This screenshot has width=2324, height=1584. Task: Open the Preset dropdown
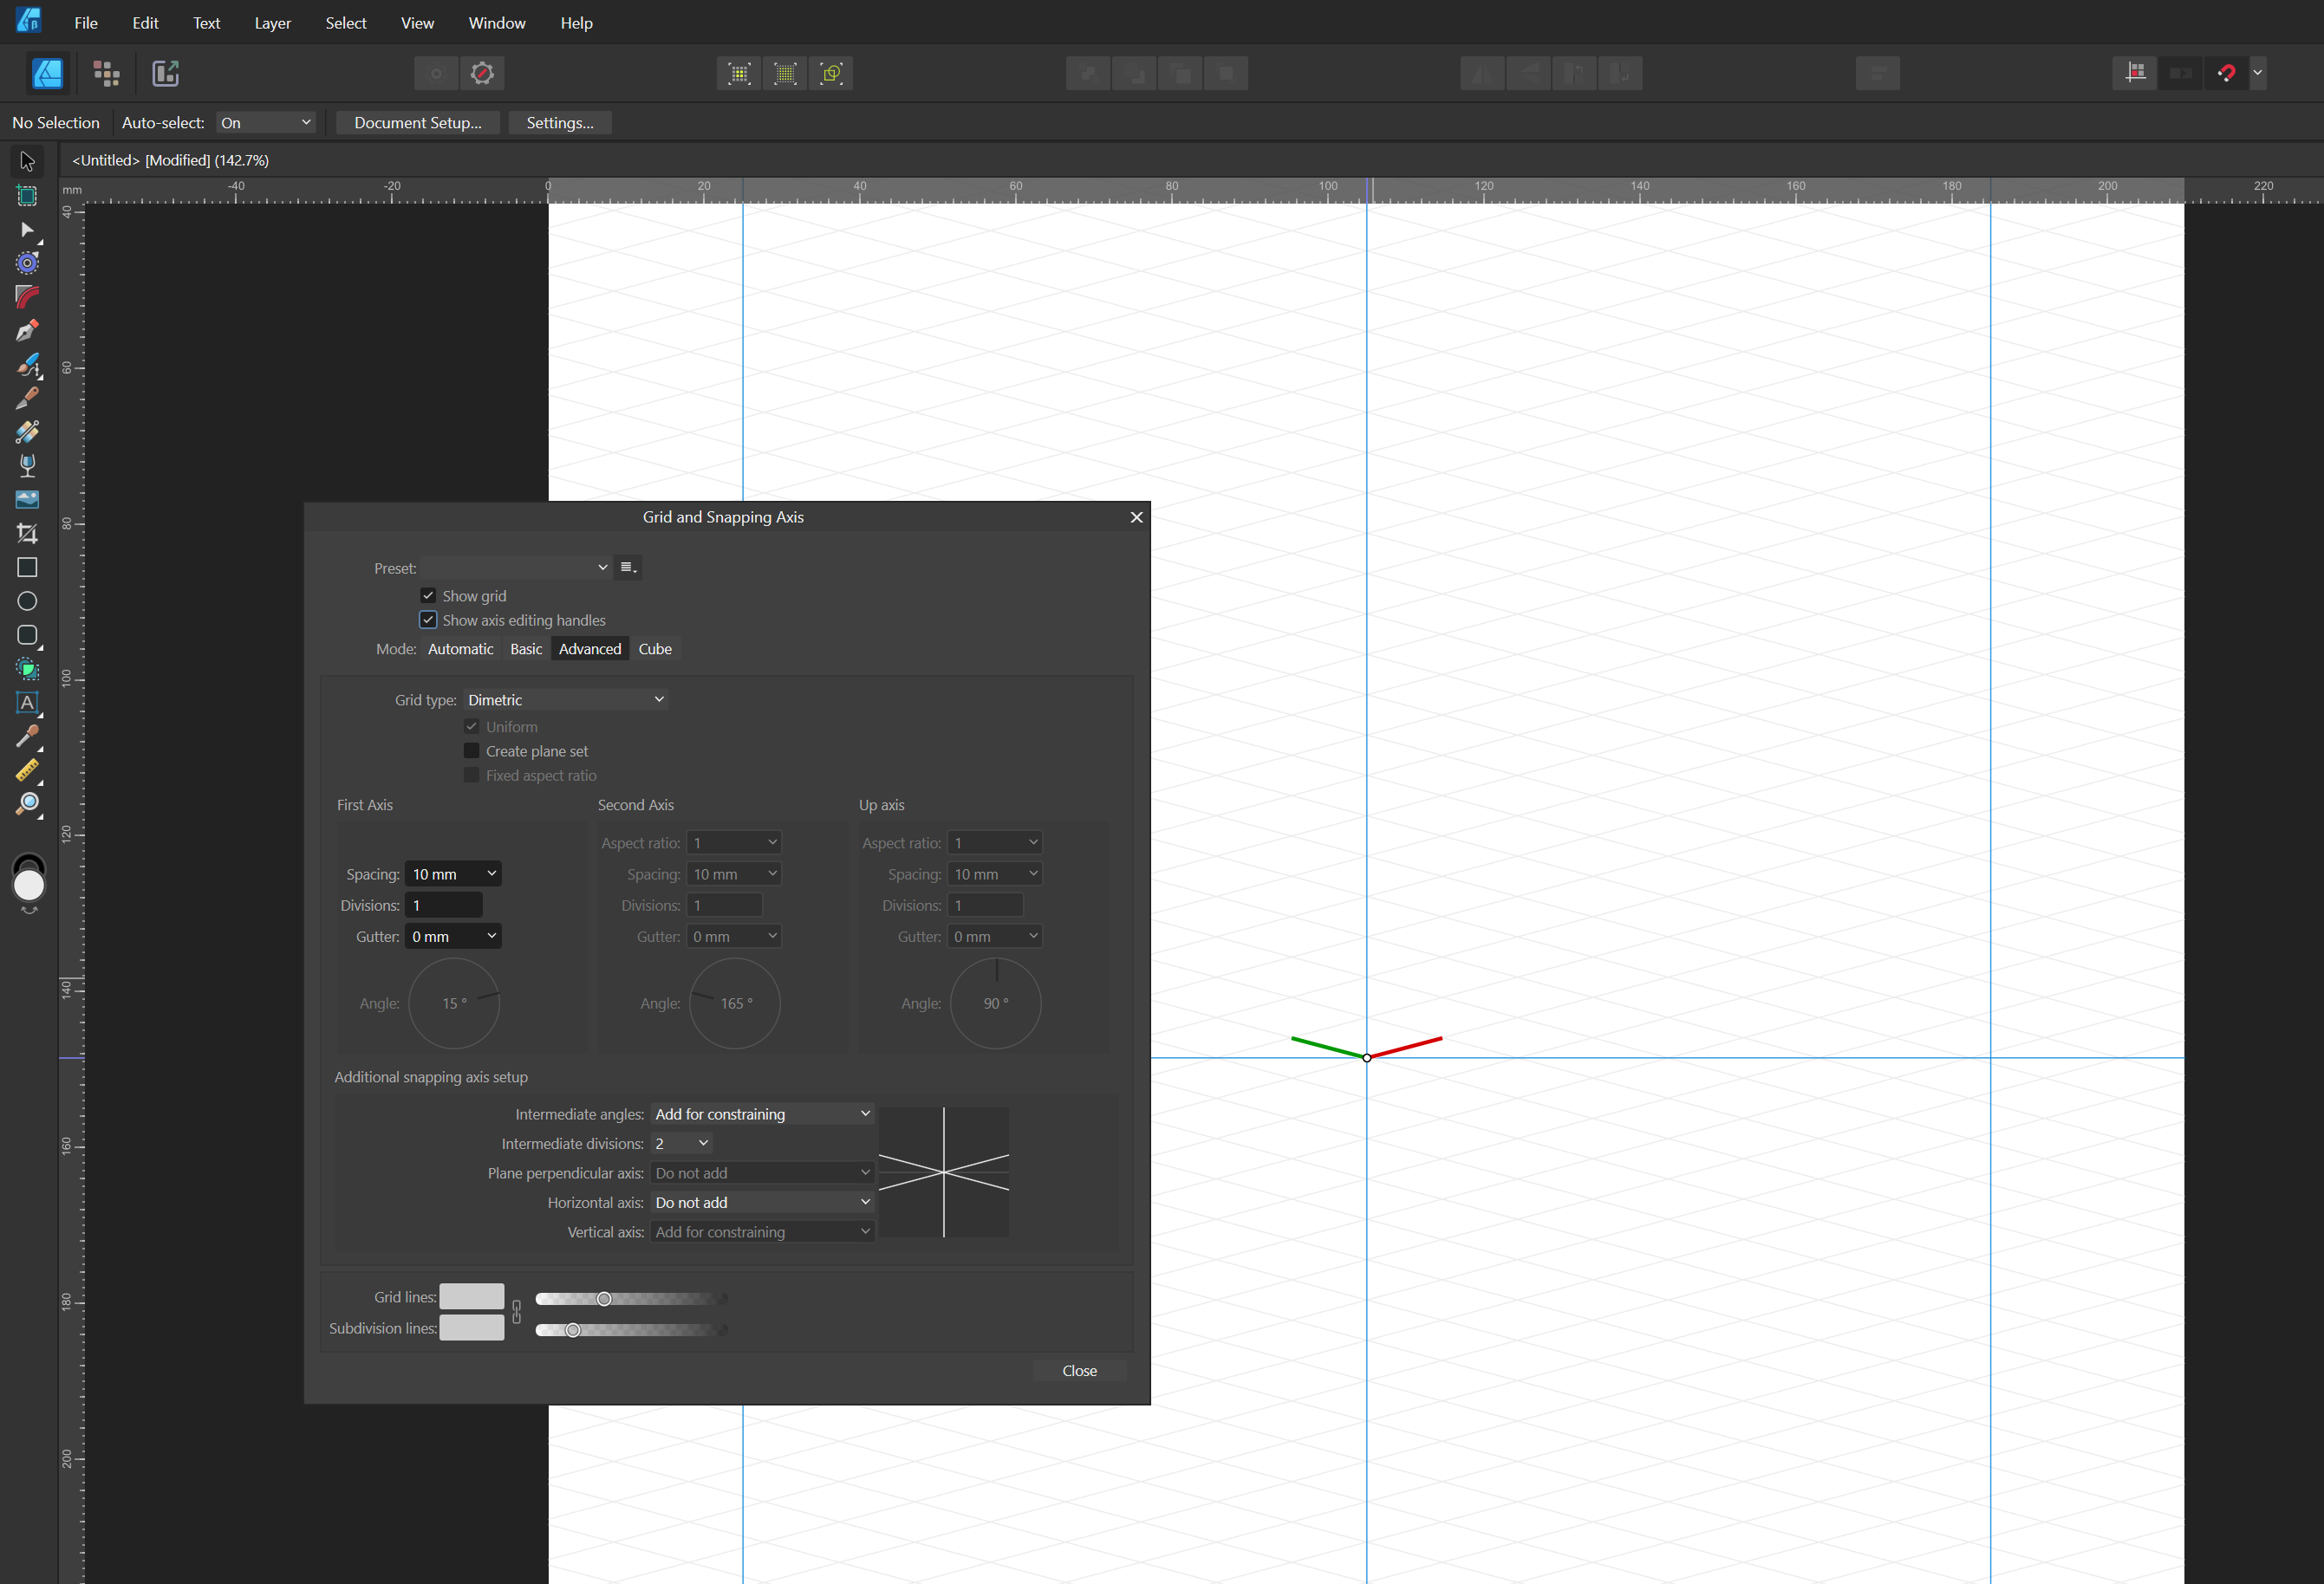point(516,568)
